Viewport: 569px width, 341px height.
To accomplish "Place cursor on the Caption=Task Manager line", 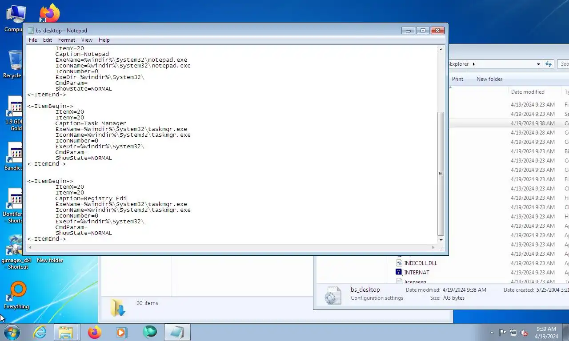I will pyautogui.click(x=91, y=123).
